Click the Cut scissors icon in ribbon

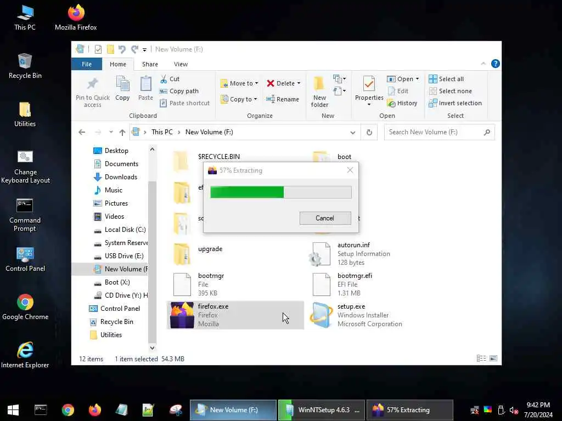tap(164, 79)
